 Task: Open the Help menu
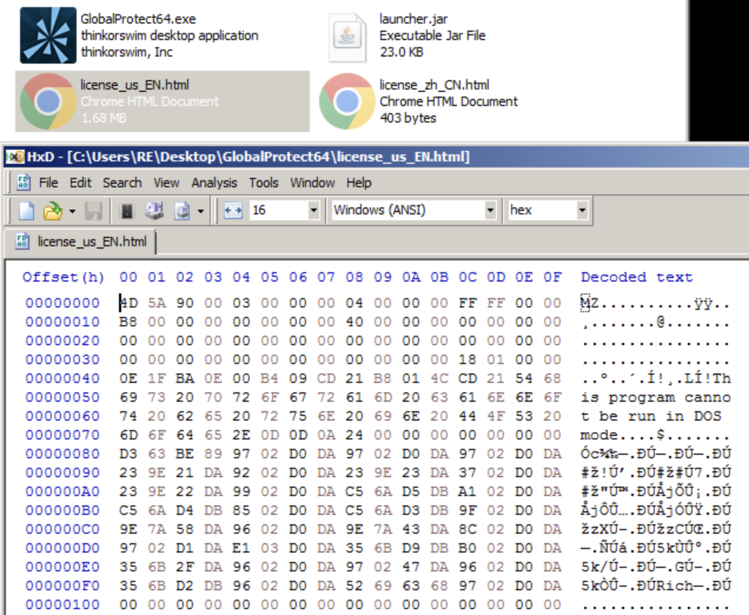click(x=358, y=183)
